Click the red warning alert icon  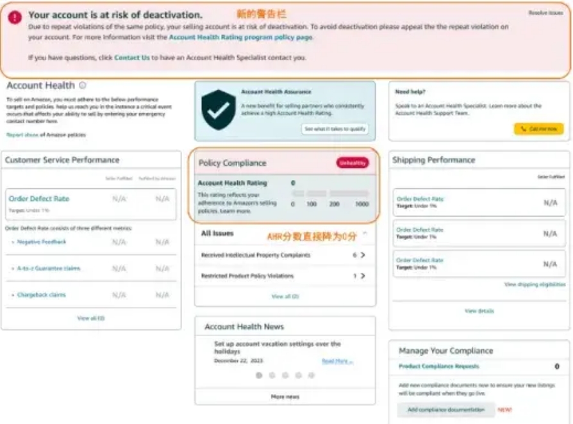(x=15, y=17)
